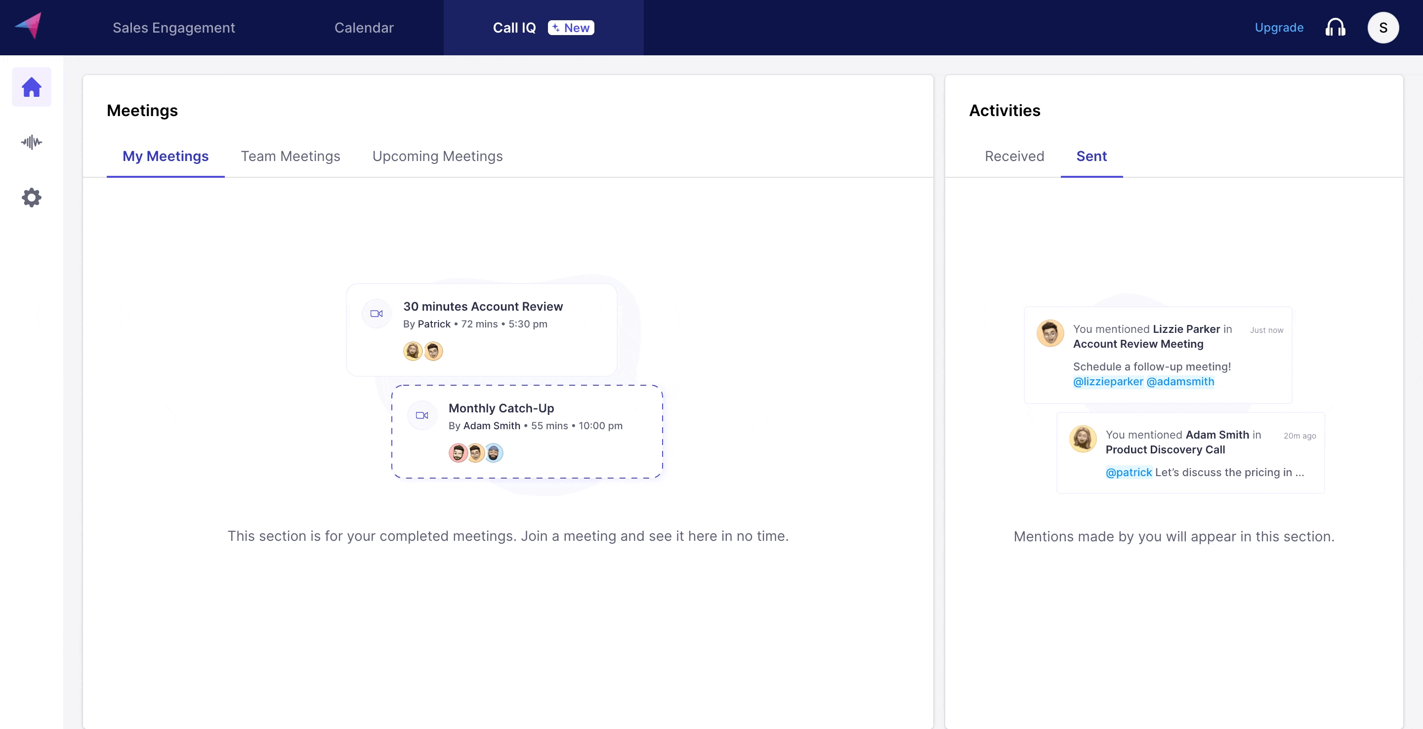
Task: Click the New badge beside Call IQ
Action: click(571, 28)
